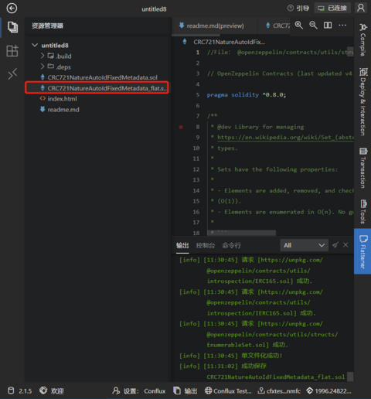Open the Transaction side panel

coord(363,168)
